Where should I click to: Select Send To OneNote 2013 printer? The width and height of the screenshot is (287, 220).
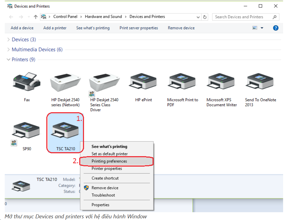pos(260,83)
